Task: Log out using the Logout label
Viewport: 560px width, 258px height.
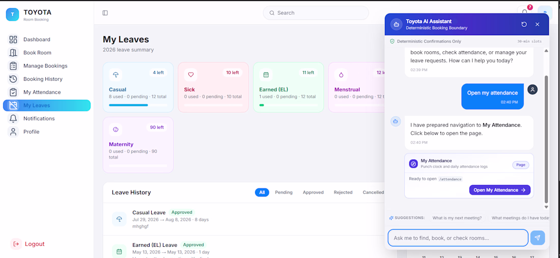Action: click(x=35, y=244)
